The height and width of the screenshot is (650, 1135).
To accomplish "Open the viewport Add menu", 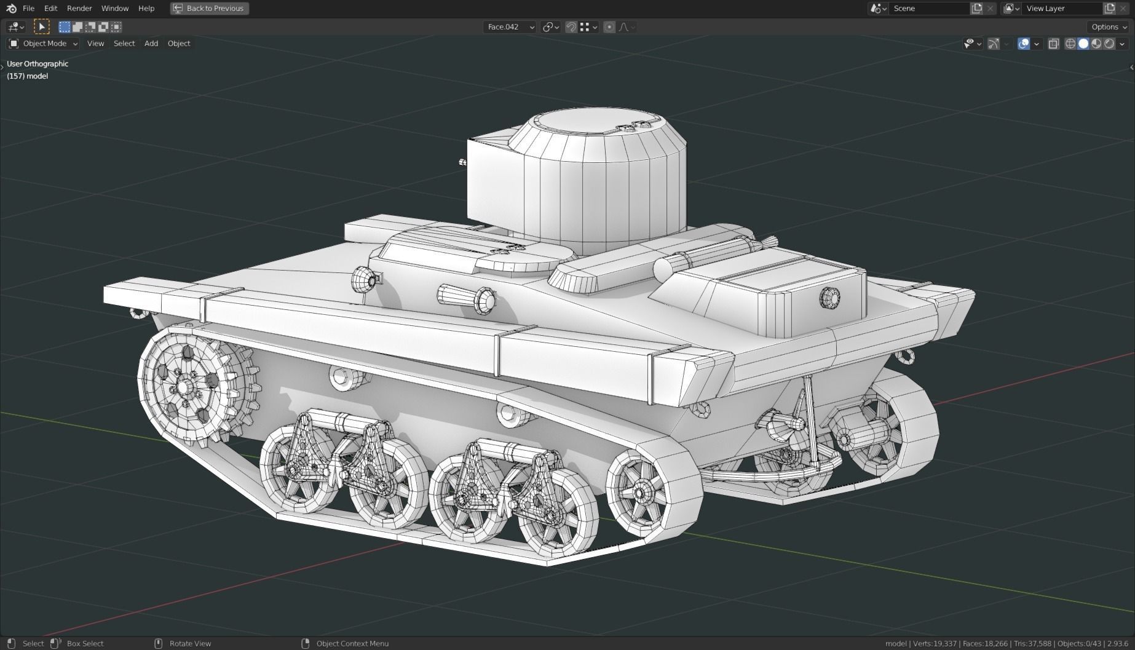I will coord(151,44).
